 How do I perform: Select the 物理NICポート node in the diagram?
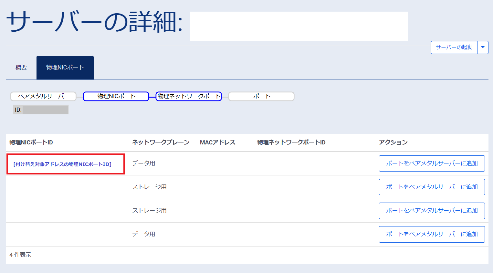coord(116,96)
